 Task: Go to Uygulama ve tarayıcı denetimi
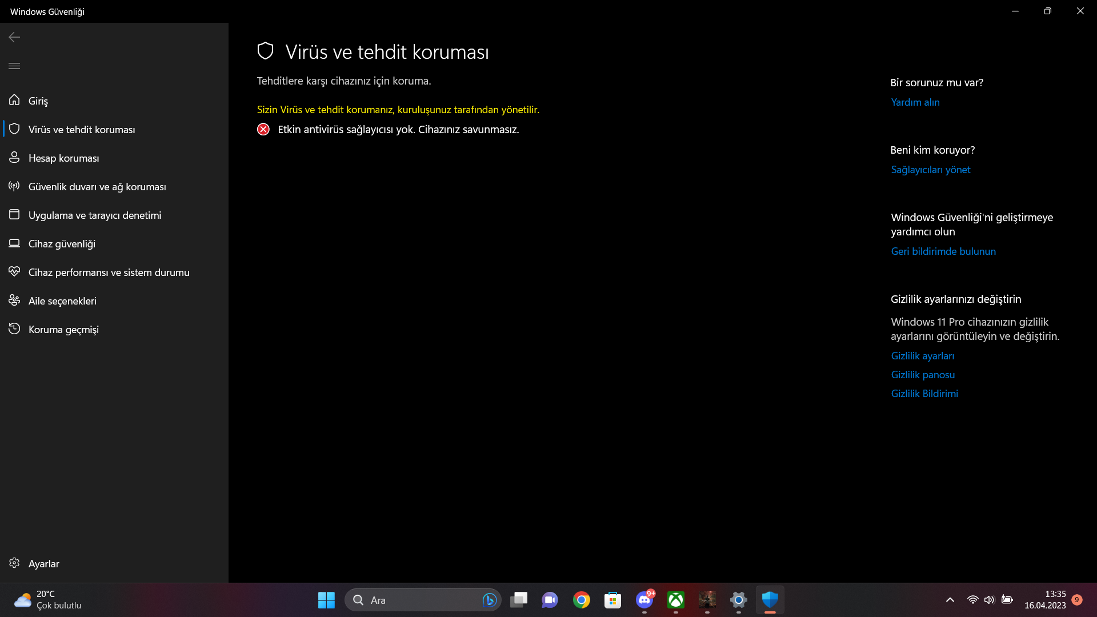coord(95,215)
